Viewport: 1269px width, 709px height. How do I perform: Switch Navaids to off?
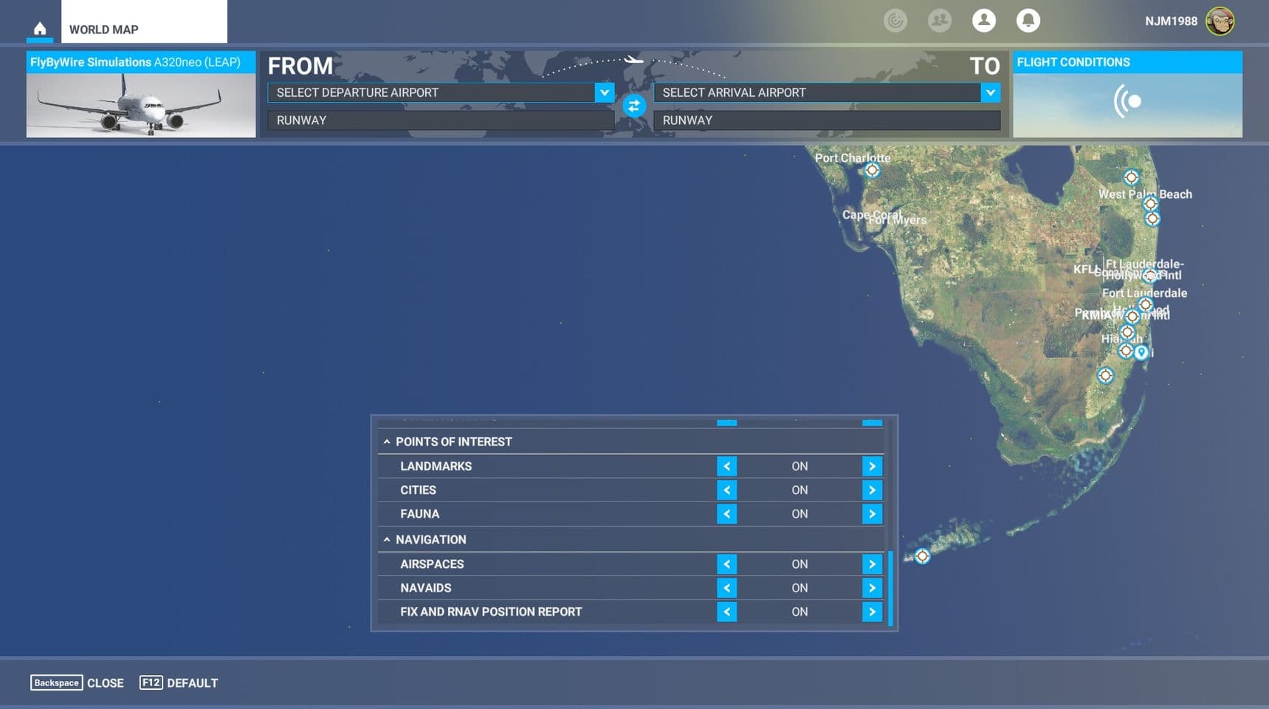pos(726,587)
